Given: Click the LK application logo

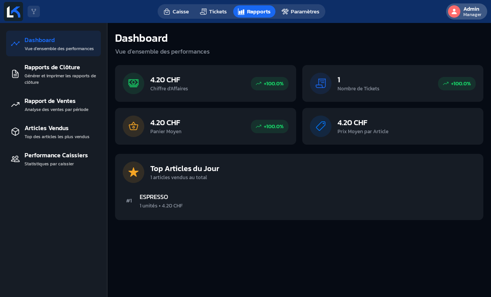Looking at the screenshot, I should [13, 11].
